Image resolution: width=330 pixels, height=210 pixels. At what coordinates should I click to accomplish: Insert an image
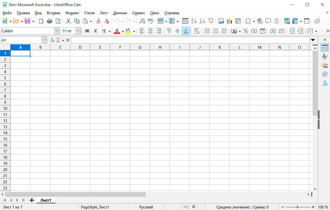[221, 21]
